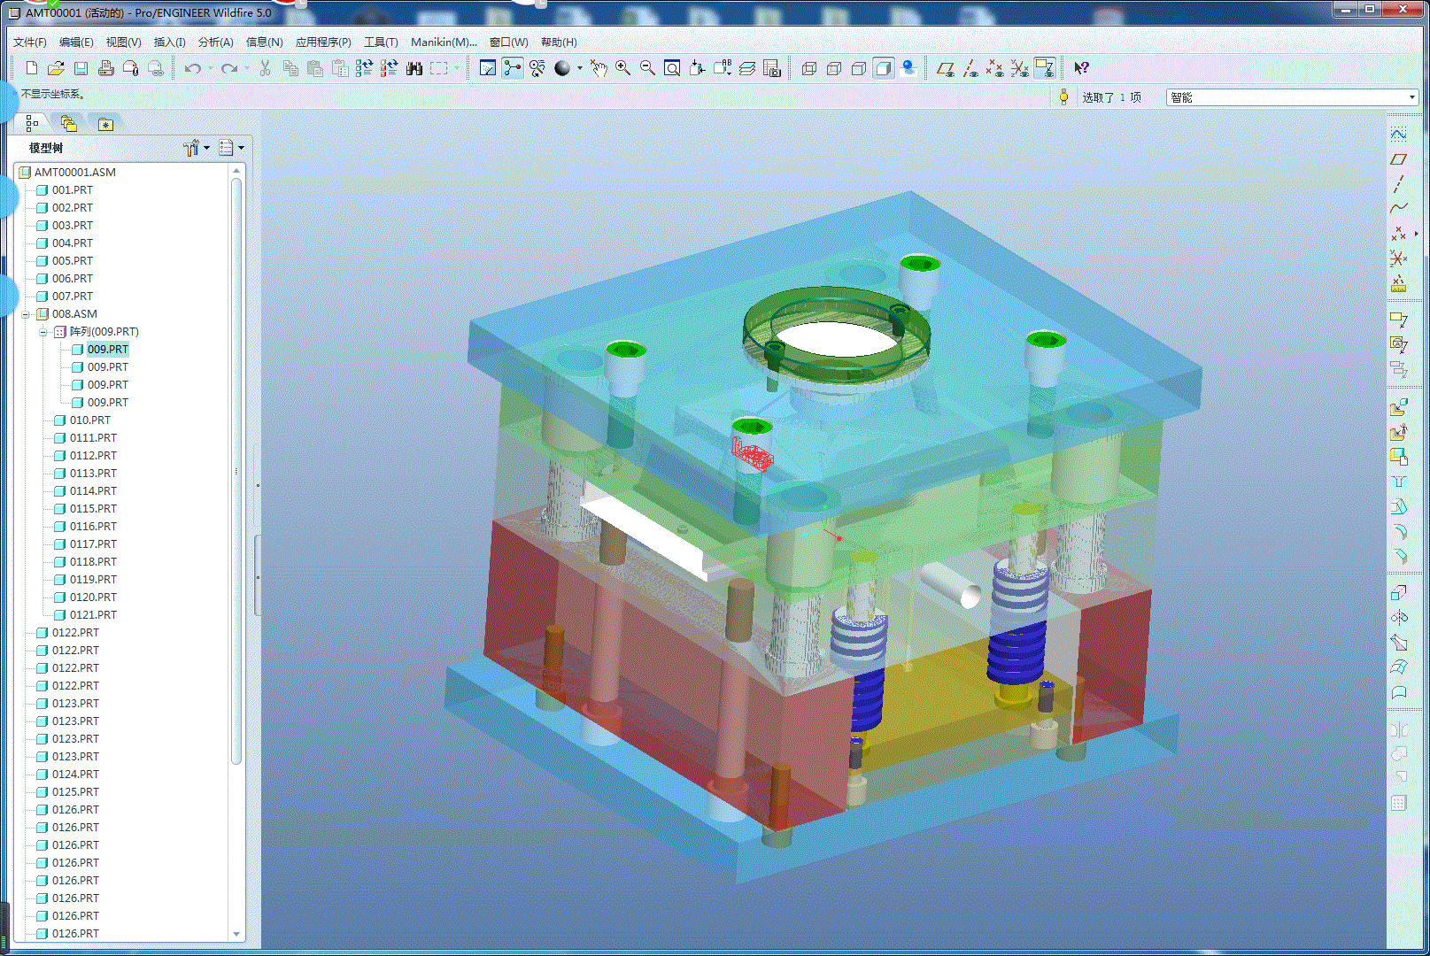1430x956 pixels.
Task: Open the 插入(I) menu
Action: (x=170, y=42)
